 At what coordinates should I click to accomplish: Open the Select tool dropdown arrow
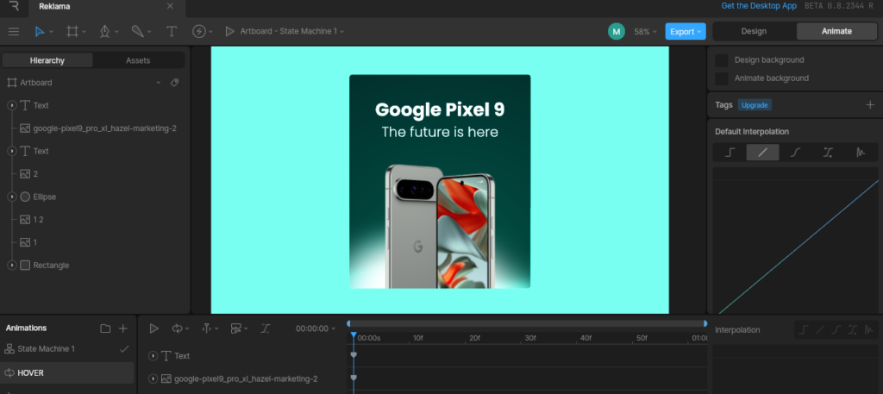point(51,32)
